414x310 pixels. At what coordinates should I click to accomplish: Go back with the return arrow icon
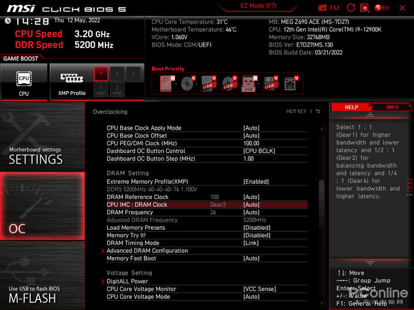coord(318,112)
